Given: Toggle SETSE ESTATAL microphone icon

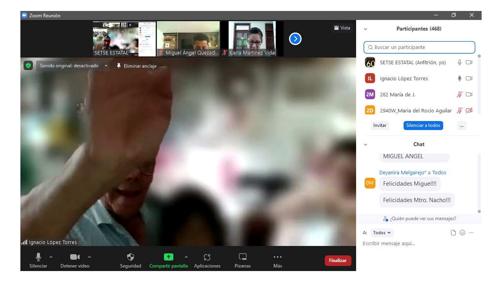Looking at the screenshot, I should point(460,62).
